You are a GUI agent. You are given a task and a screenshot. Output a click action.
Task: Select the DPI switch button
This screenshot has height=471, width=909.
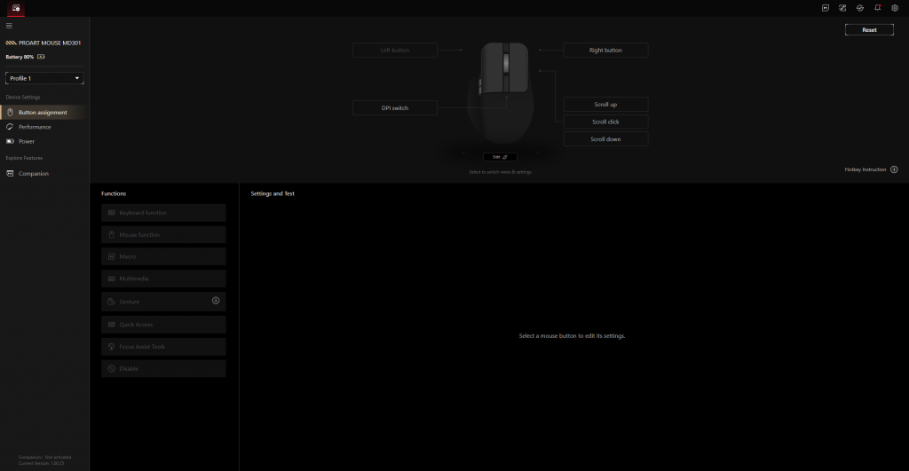pyautogui.click(x=395, y=107)
